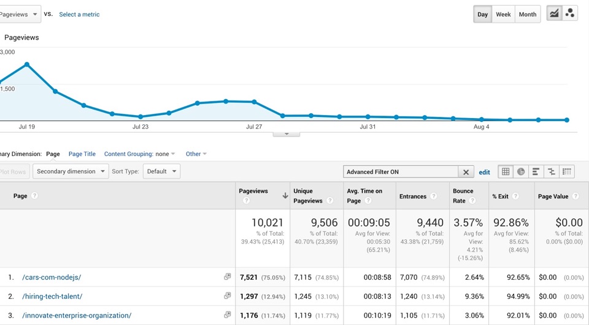Clear the Advanced Filter with X

tap(466, 172)
